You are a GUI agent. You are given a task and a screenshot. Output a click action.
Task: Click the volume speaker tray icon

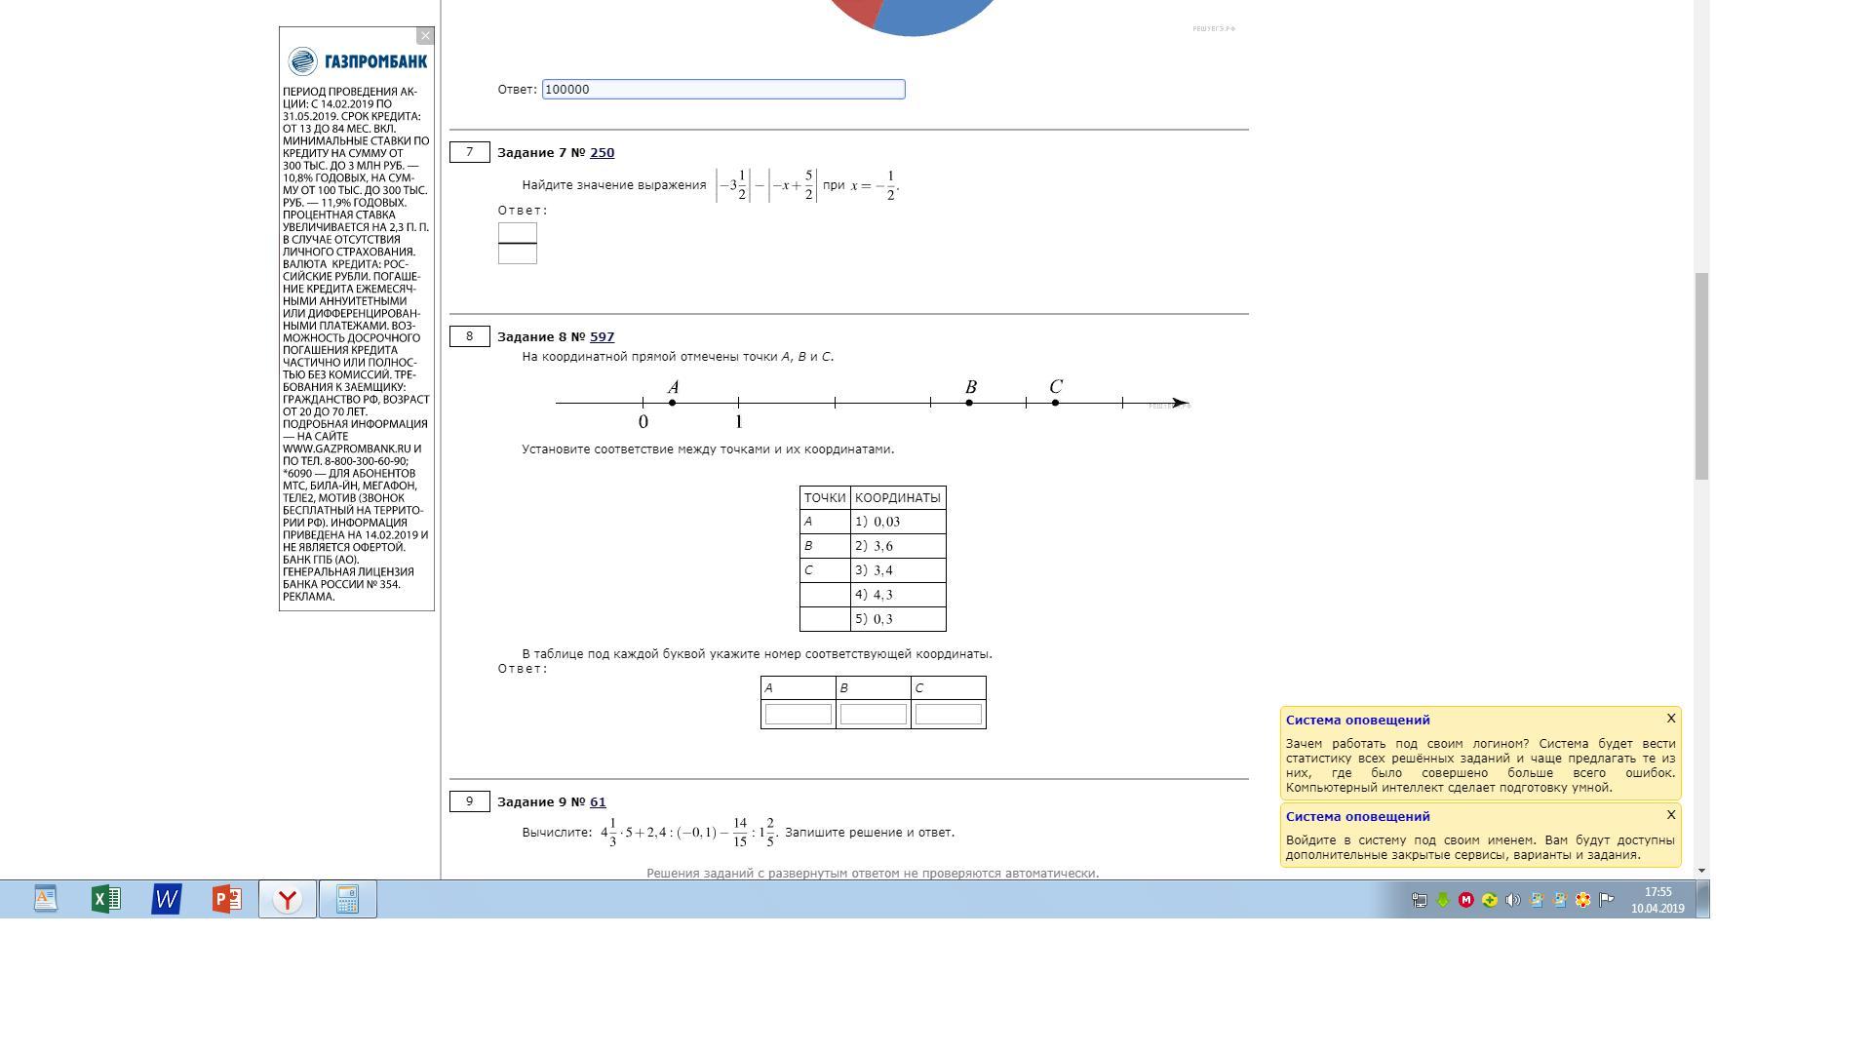pos(1512,900)
